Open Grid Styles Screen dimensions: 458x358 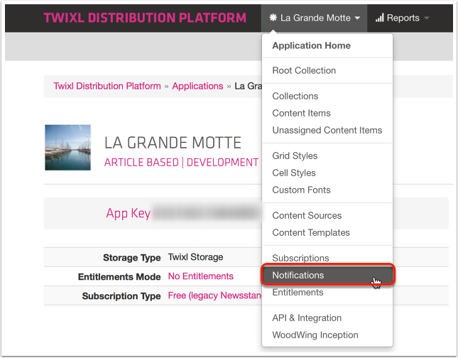(295, 156)
